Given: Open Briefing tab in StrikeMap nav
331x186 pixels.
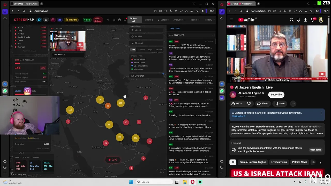Looking at the screenshot, I should (149, 20).
